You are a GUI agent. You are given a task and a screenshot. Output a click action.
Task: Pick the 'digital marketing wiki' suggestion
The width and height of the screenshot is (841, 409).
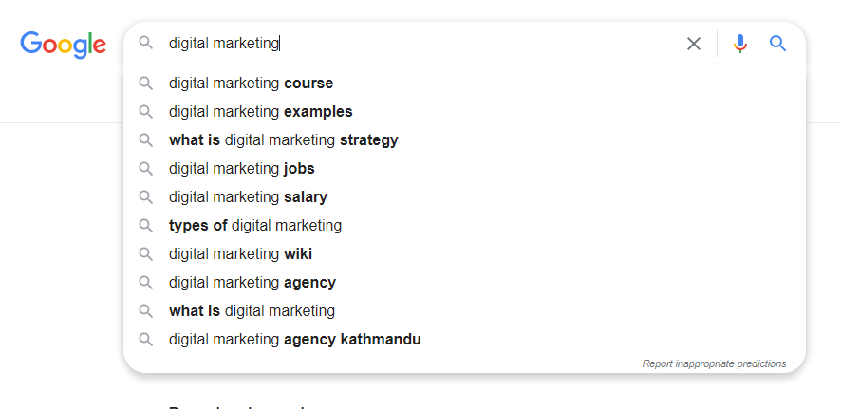pos(464,253)
